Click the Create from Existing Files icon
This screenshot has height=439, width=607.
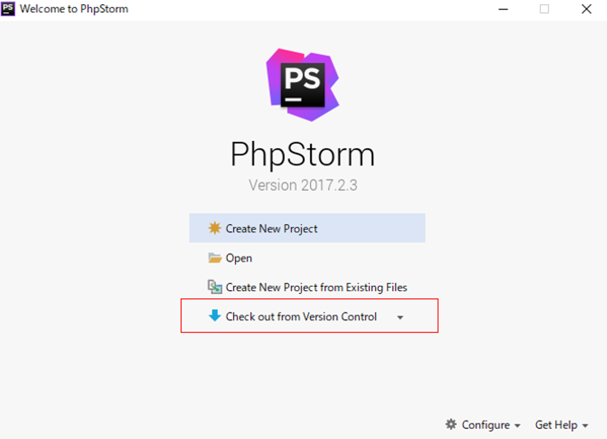[215, 287]
